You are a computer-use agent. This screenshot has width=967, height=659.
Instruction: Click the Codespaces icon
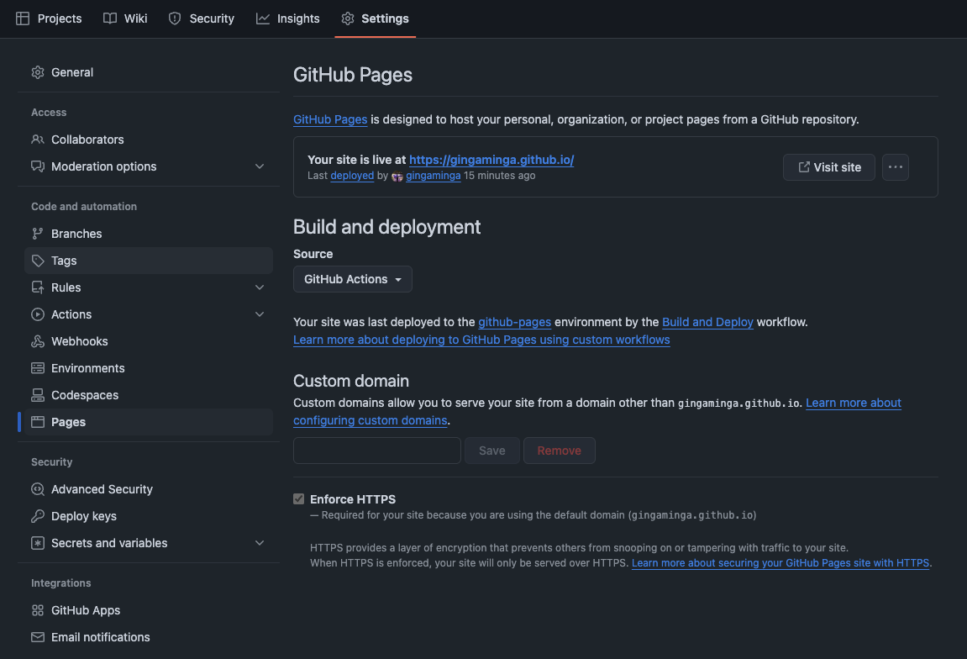(38, 395)
